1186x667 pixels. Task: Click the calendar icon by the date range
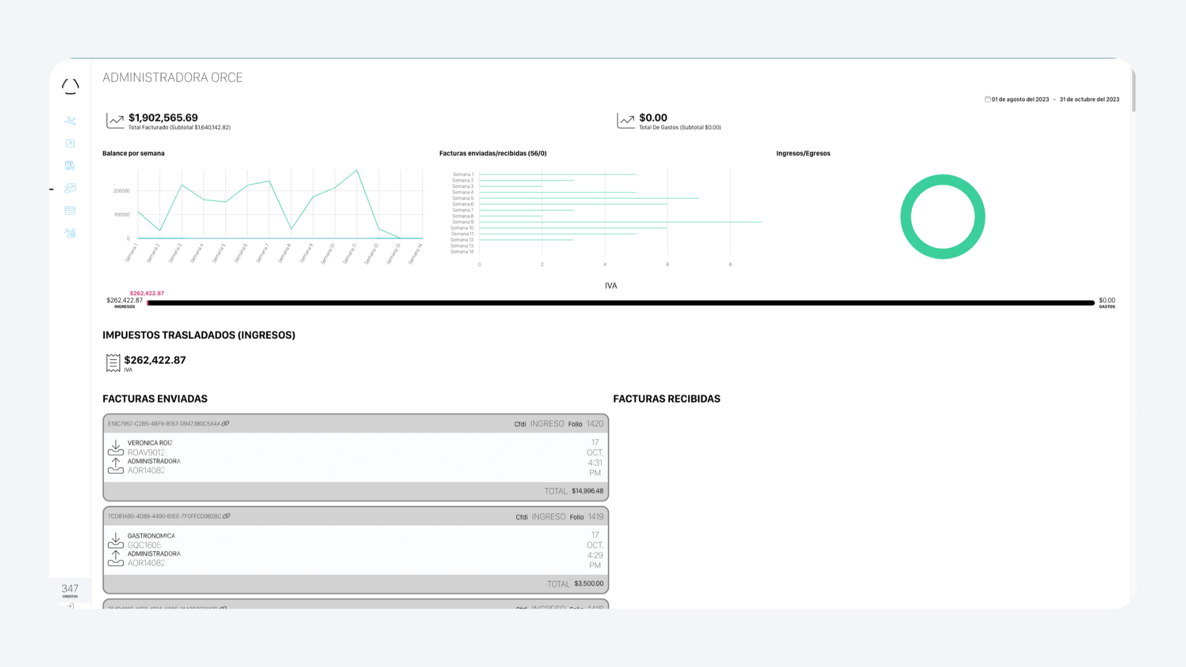[x=988, y=99]
